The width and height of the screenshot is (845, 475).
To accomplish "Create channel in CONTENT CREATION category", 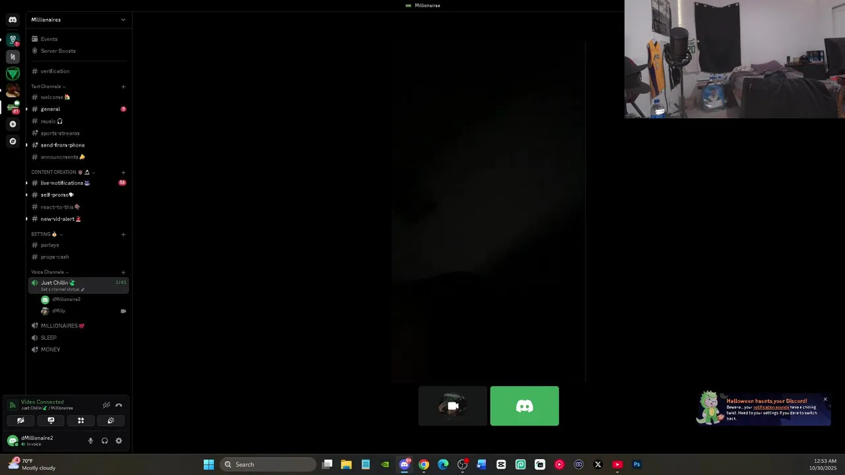I will (123, 172).
